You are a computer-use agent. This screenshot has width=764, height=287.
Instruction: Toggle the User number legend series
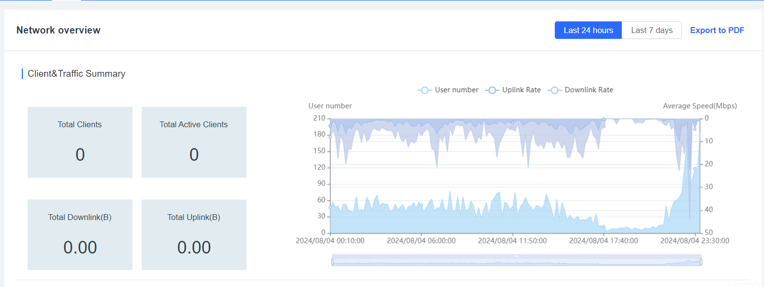(x=448, y=90)
